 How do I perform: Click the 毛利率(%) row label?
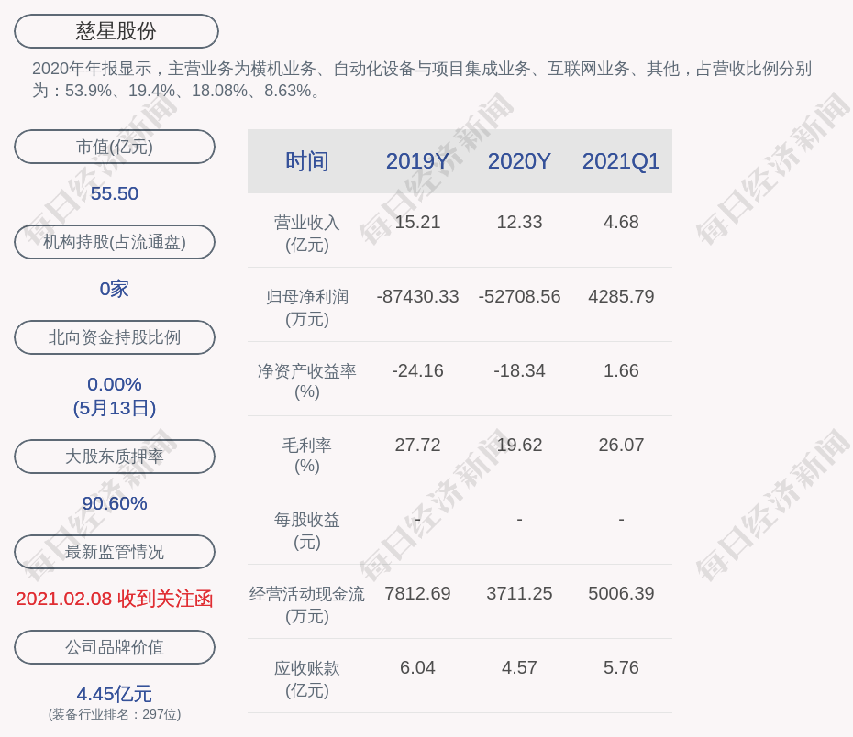(307, 456)
